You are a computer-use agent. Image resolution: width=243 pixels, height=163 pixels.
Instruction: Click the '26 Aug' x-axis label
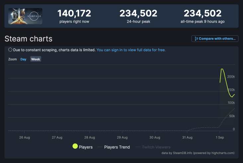pos(25,137)
